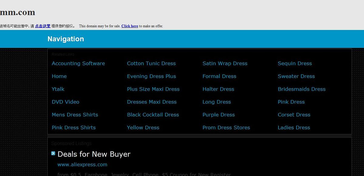The height and width of the screenshot is (176, 364).
Task: Go to the Black Cocktail Dress link
Action: coord(153,115)
